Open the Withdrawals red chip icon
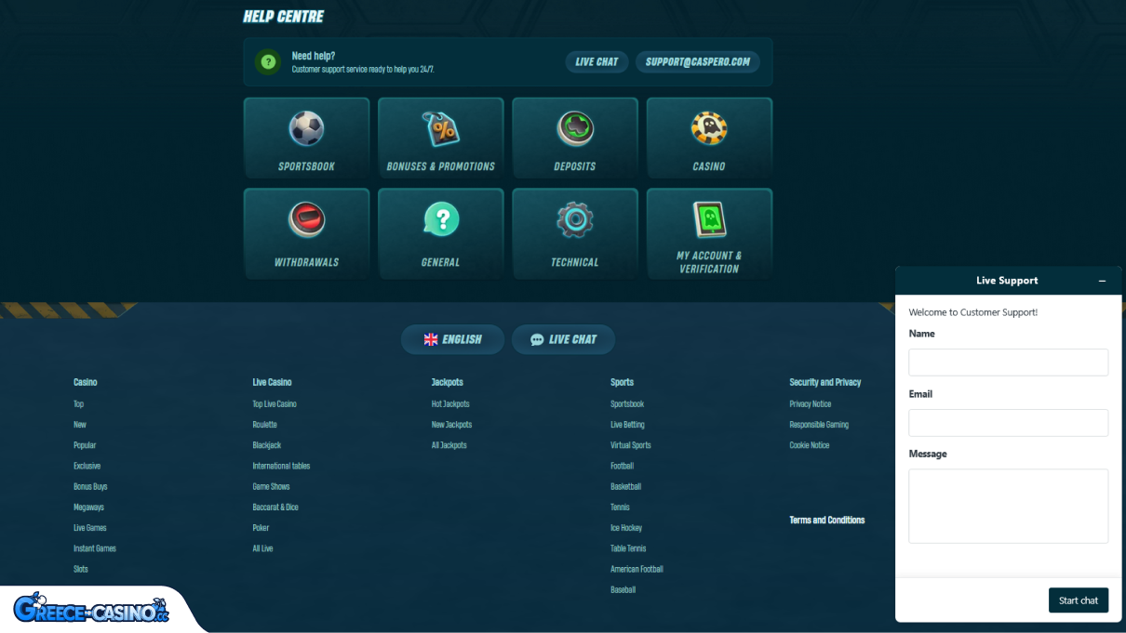 306,219
